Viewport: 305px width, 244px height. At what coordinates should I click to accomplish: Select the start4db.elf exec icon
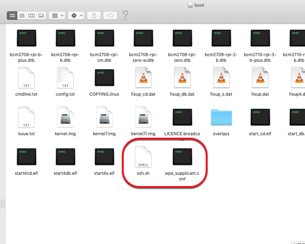[65, 157]
